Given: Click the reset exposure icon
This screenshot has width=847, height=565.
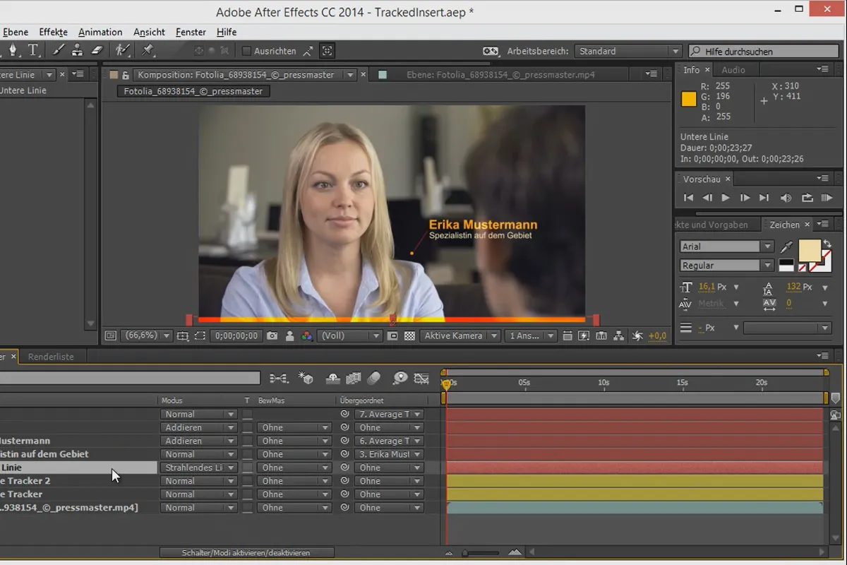Looking at the screenshot, I should coord(637,336).
